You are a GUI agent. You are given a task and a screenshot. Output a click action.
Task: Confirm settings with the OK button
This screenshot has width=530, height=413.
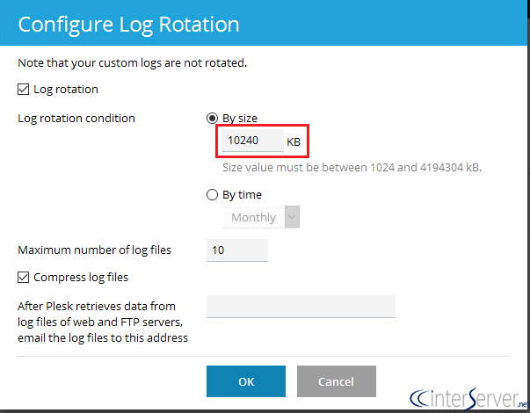(246, 381)
